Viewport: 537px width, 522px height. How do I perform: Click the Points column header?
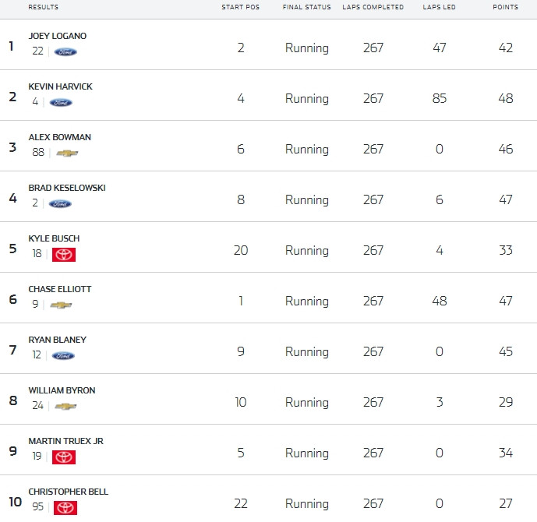[x=506, y=7]
